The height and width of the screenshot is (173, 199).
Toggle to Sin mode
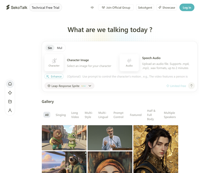50,48
